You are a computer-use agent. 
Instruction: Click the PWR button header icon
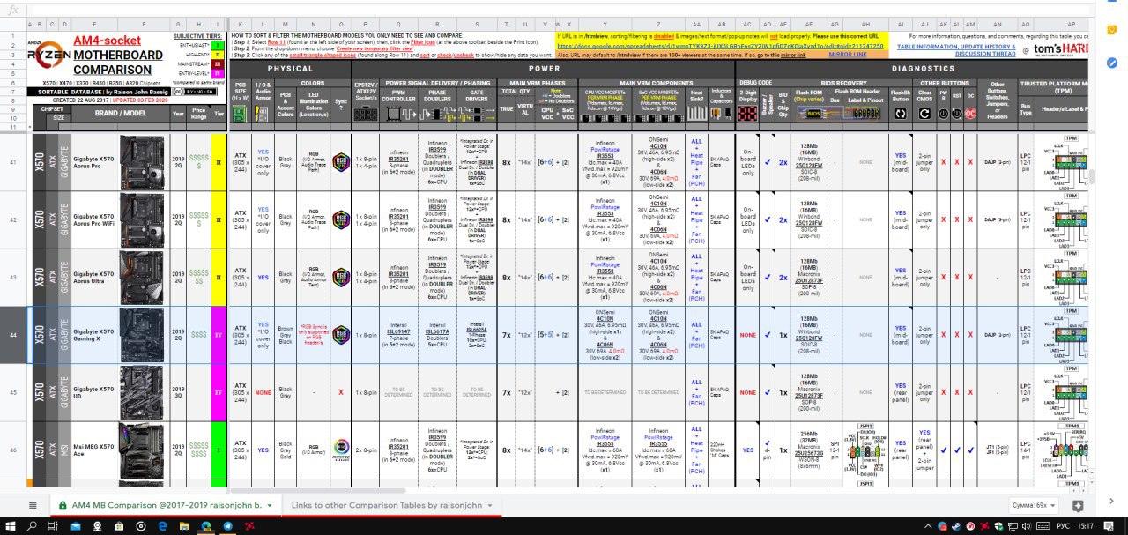(944, 113)
